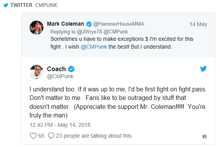Click the CMPUNK header label

(x=46, y=5)
